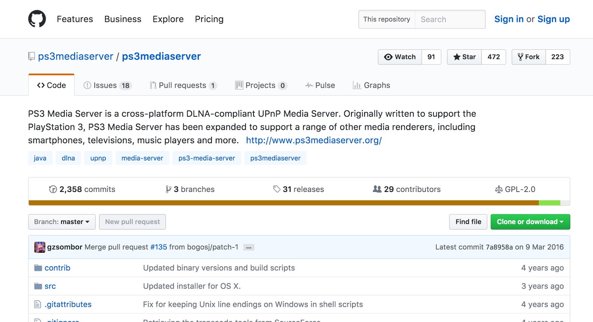Select the java topic tag
Viewport: 593px width, 322px height.
40,158
